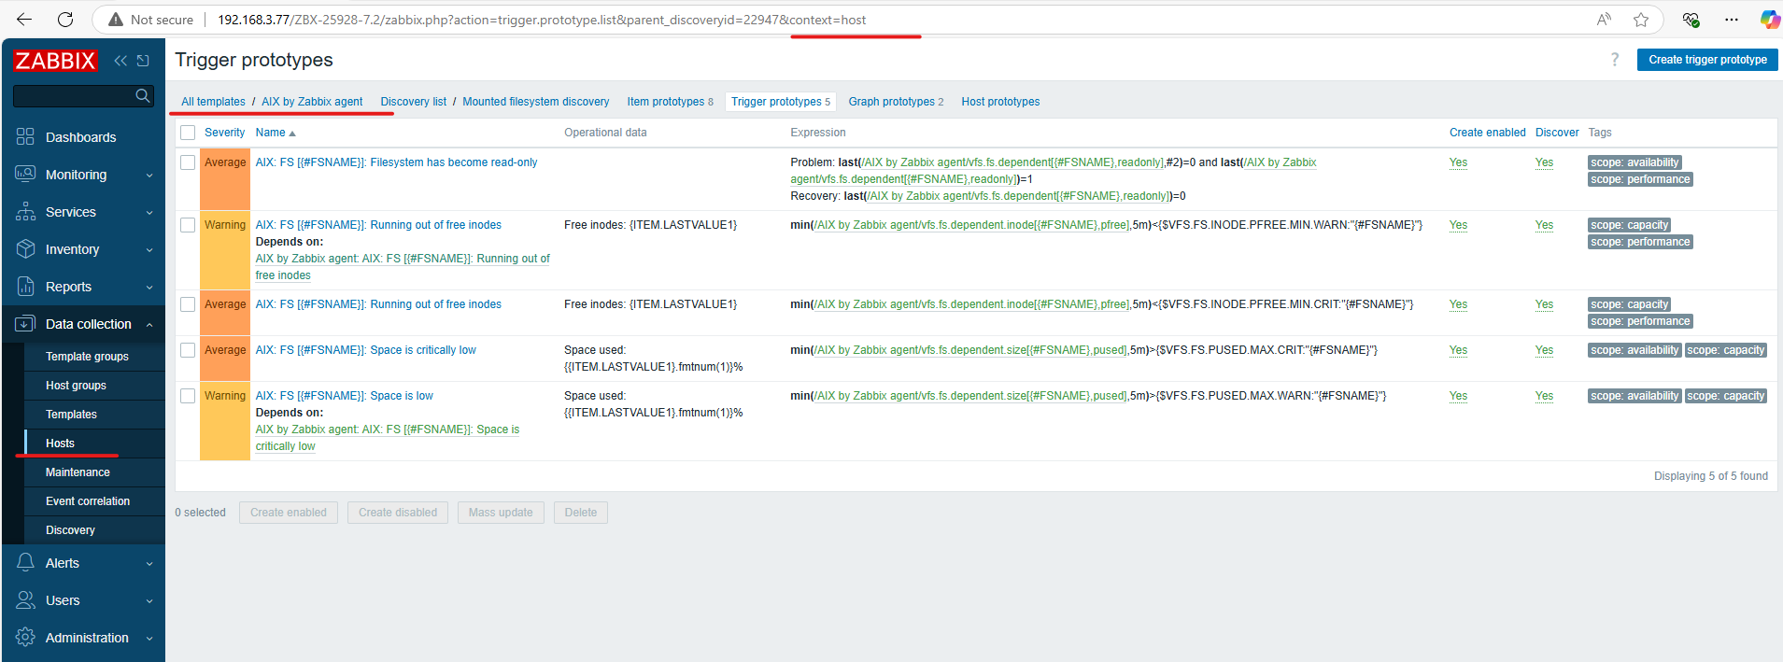The image size is (1783, 662).
Task: Expand the Monitoring menu chevron
Action: point(149,176)
